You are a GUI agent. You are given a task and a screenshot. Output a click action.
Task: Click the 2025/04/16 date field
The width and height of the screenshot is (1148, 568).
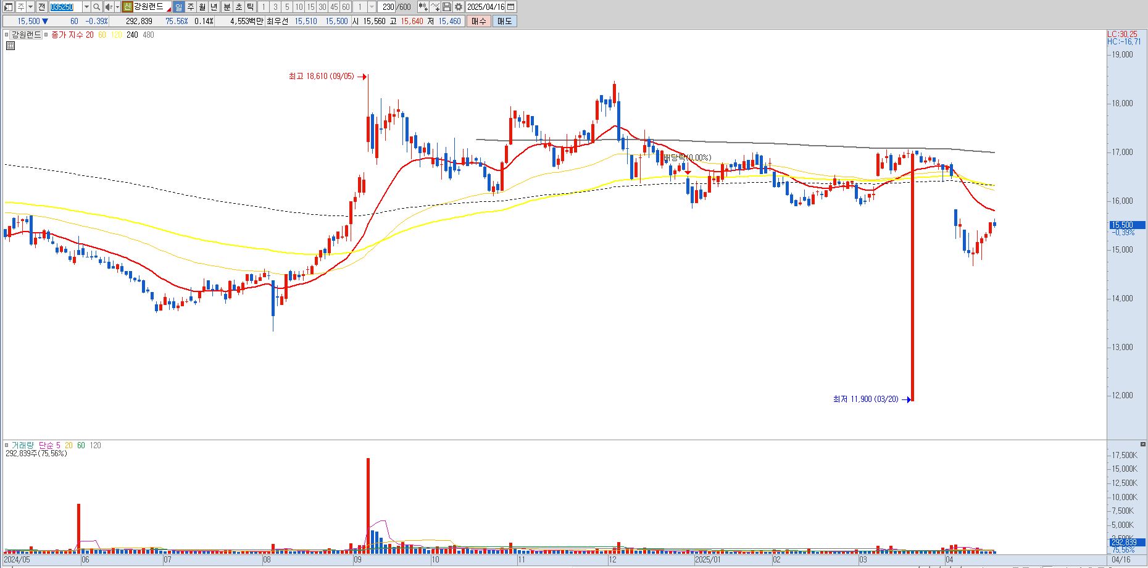click(x=486, y=7)
